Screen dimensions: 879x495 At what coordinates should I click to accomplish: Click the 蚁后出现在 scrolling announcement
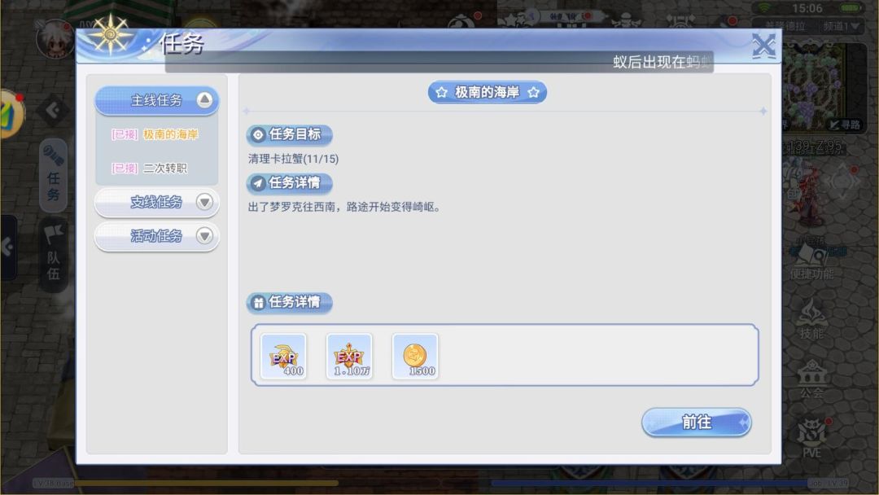click(x=662, y=62)
